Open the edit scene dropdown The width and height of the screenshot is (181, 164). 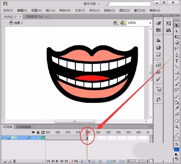116,23
